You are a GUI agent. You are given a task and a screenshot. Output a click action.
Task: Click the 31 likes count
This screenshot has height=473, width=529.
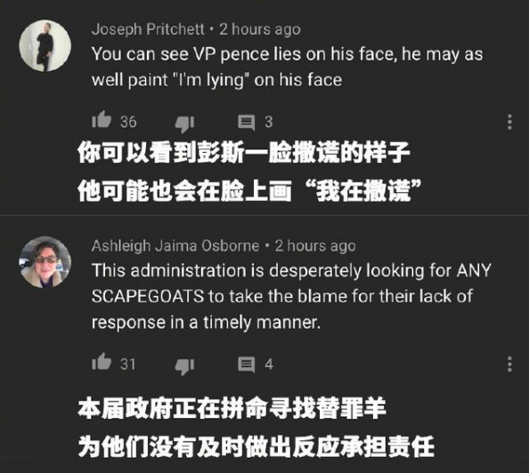click(x=128, y=365)
